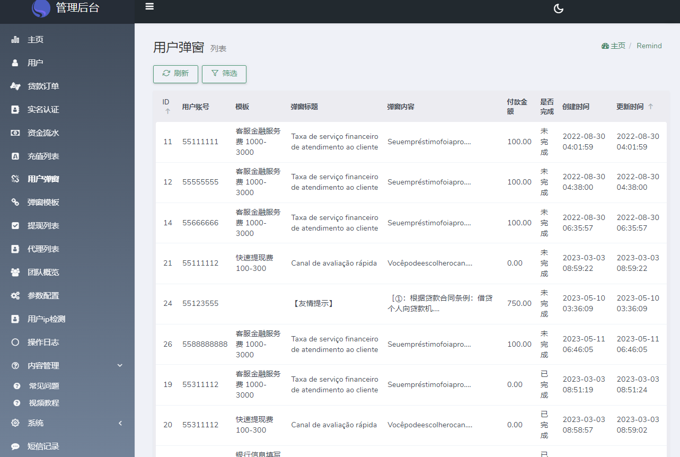The image size is (680, 457).
Task: Click the 筛选 filter button
Action: pyautogui.click(x=224, y=74)
